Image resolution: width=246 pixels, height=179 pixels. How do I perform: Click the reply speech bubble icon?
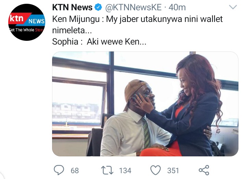[x=59, y=170]
